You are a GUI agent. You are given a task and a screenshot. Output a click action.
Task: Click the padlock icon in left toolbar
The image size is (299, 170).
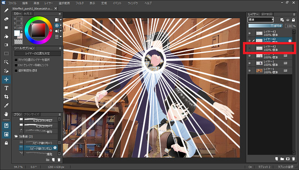tap(6, 143)
